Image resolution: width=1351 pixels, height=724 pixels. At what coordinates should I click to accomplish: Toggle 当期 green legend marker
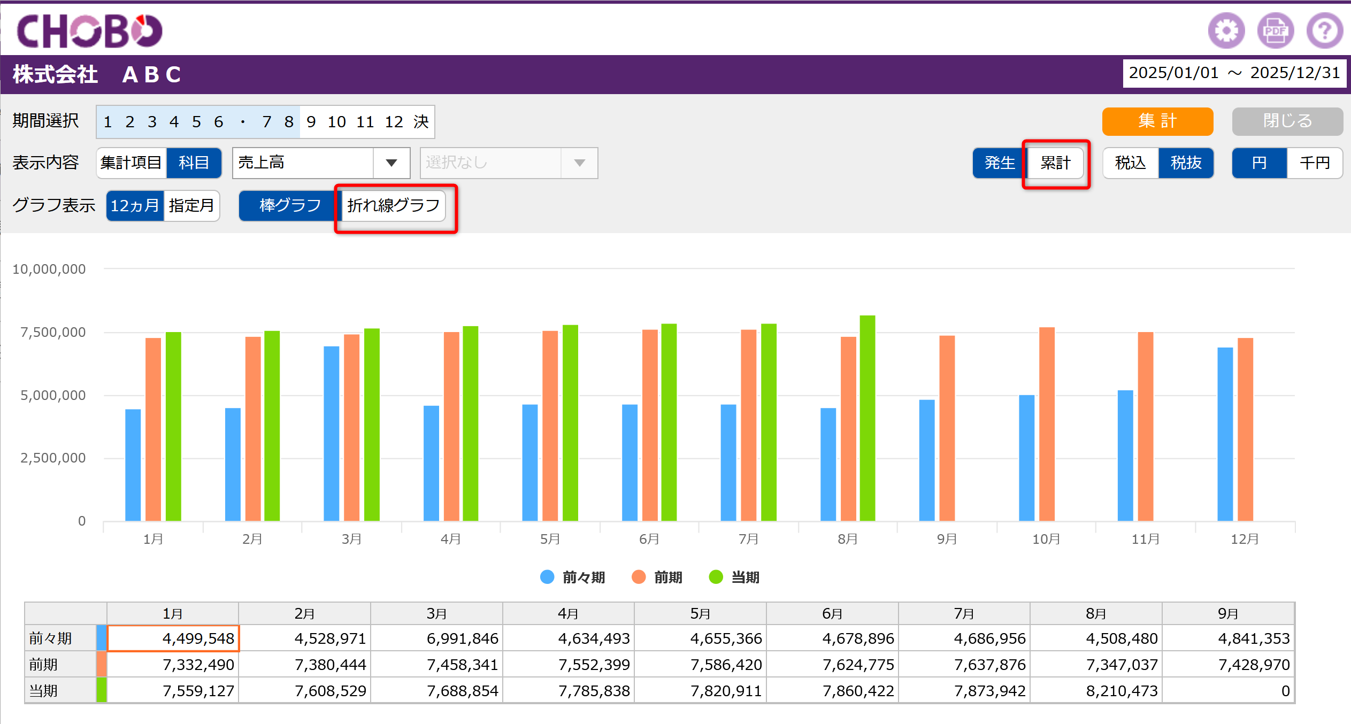pos(716,577)
